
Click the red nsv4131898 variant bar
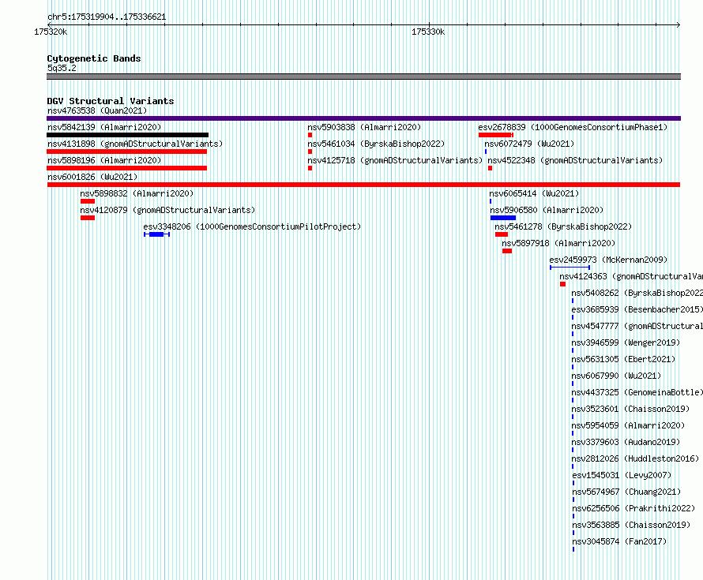pos(127,152)
